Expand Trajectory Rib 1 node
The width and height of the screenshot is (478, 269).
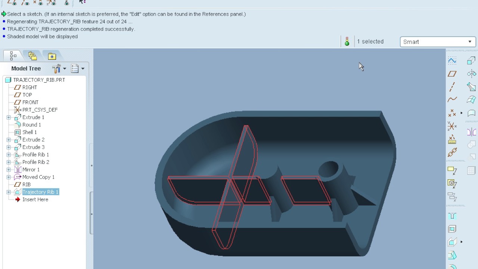pyautogui.click(x=9, y=192)
